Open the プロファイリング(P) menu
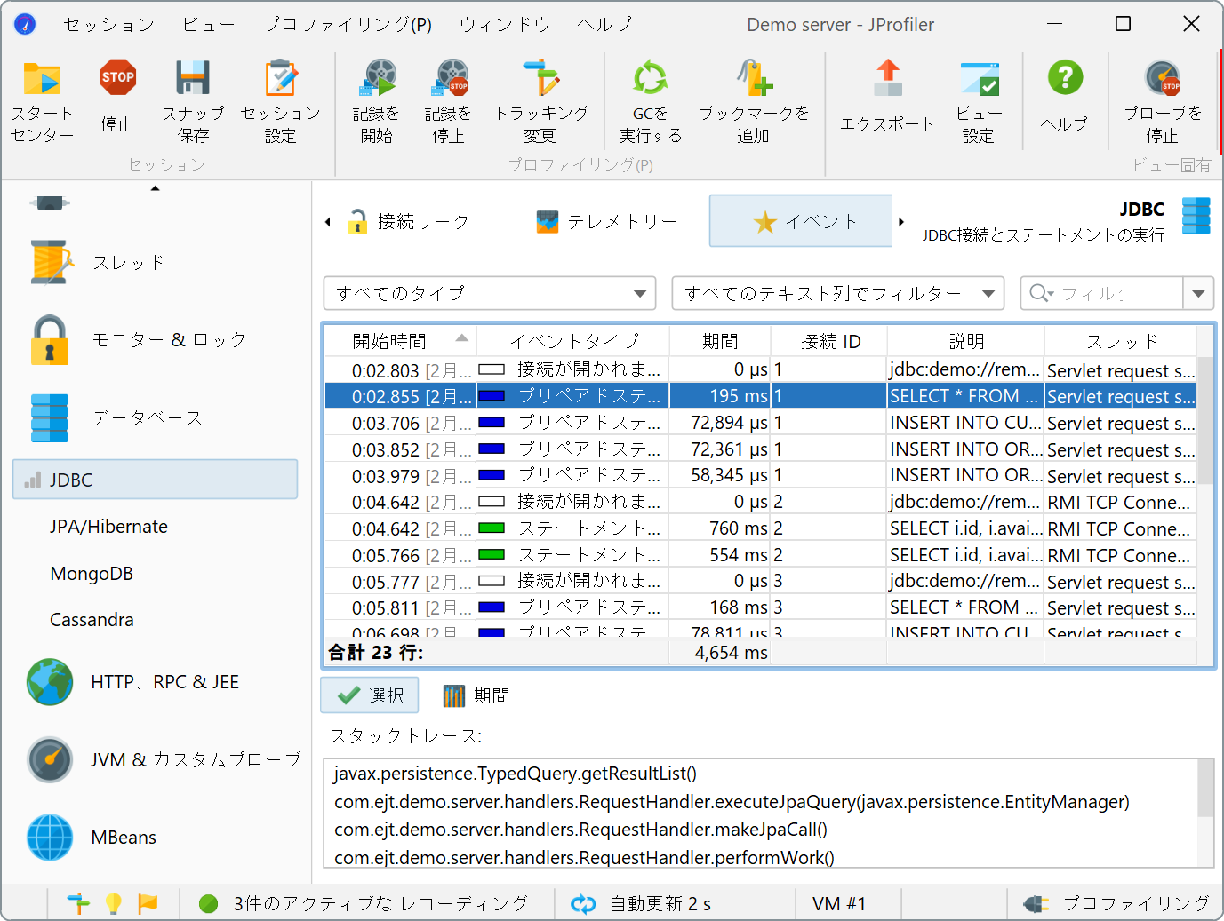Viewport: 1224px width, 921px height. (348, 25)
